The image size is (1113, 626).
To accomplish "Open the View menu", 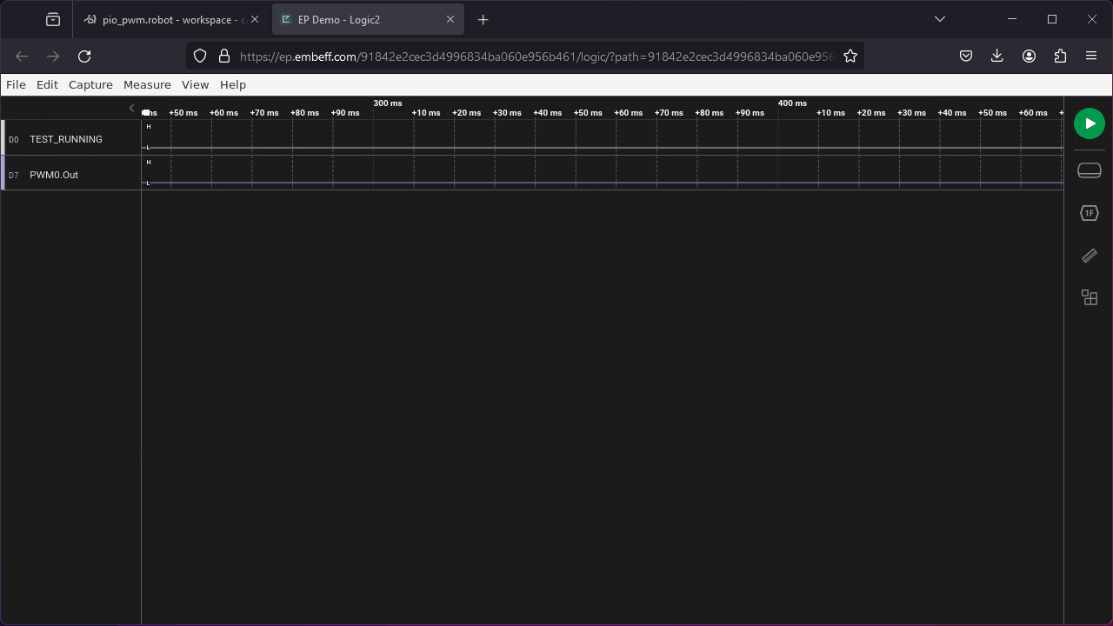I will [x=195, y=84].
